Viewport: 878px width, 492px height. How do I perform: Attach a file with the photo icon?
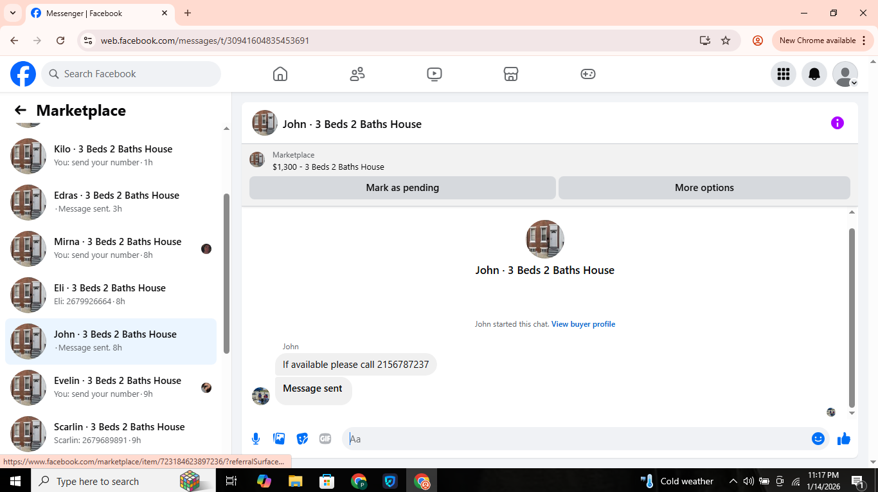279,439
